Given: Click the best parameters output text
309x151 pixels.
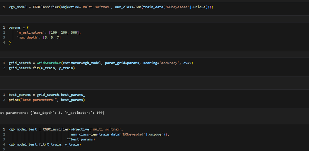Looking at the screenshot, I should click(52, 113).
